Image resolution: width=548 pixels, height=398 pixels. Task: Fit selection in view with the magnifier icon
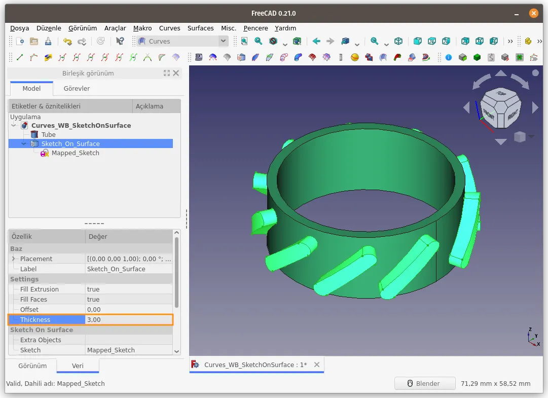258,41
